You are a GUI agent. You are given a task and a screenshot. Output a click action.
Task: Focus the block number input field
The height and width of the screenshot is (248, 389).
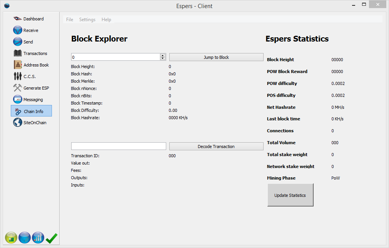115,57
